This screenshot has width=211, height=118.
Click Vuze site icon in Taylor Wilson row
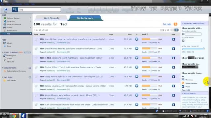click(174, 67)
